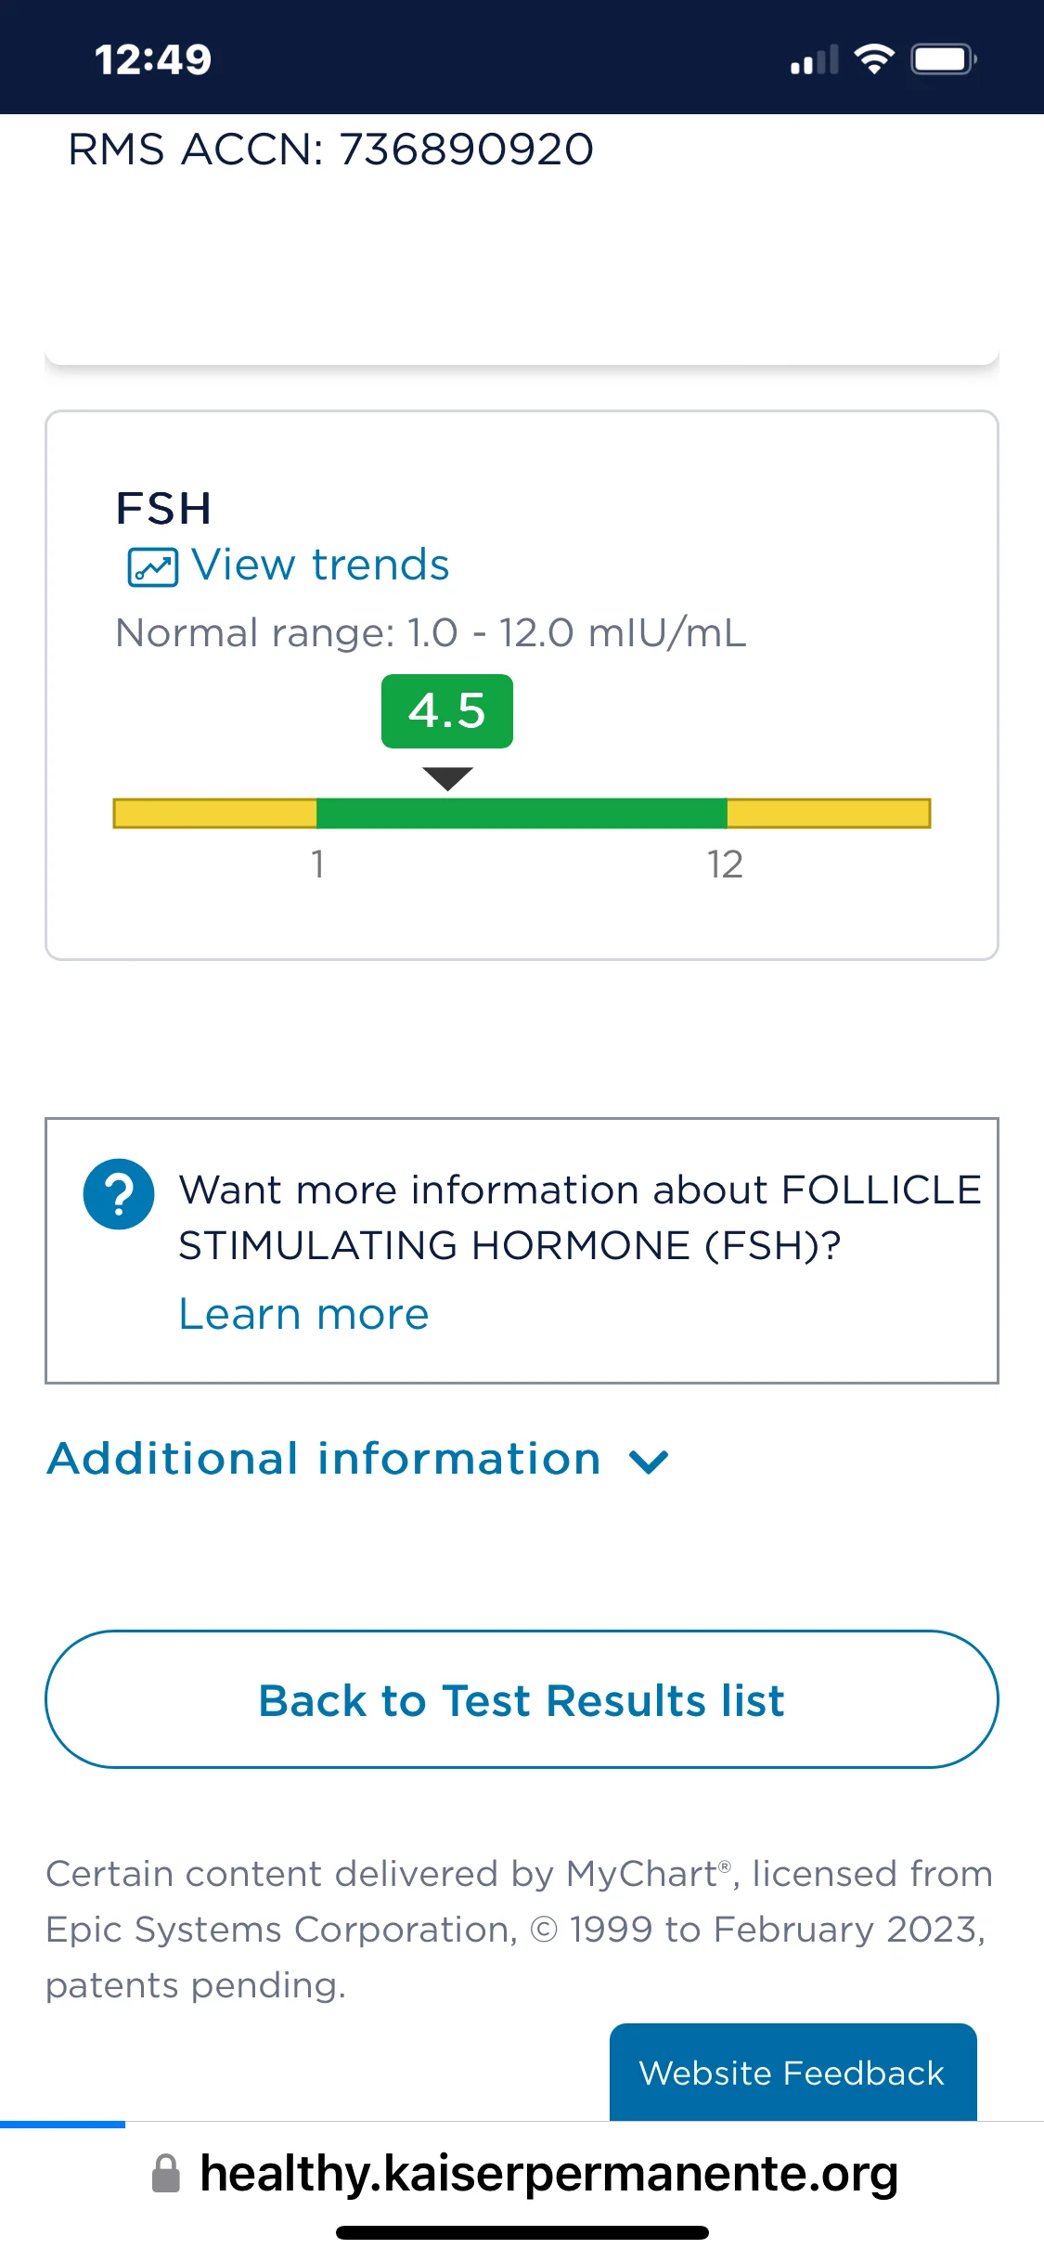This screenshot has width=1044, height=2262.
Task: Tap the 12:49 clock in status bar
Action: (x=153, y=59)
